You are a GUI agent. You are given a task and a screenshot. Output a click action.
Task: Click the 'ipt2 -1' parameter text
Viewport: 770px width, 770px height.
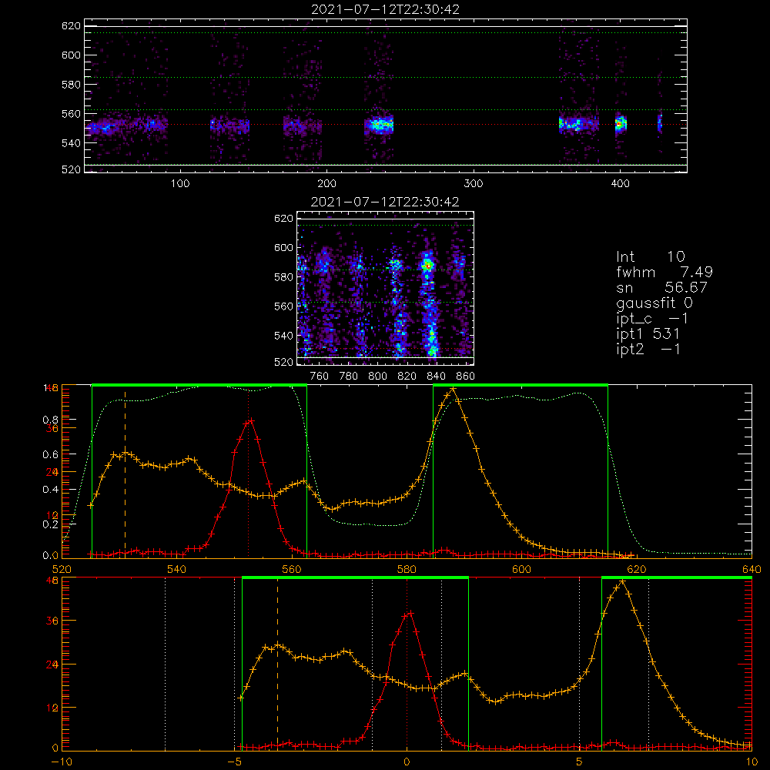coord(648,349)
